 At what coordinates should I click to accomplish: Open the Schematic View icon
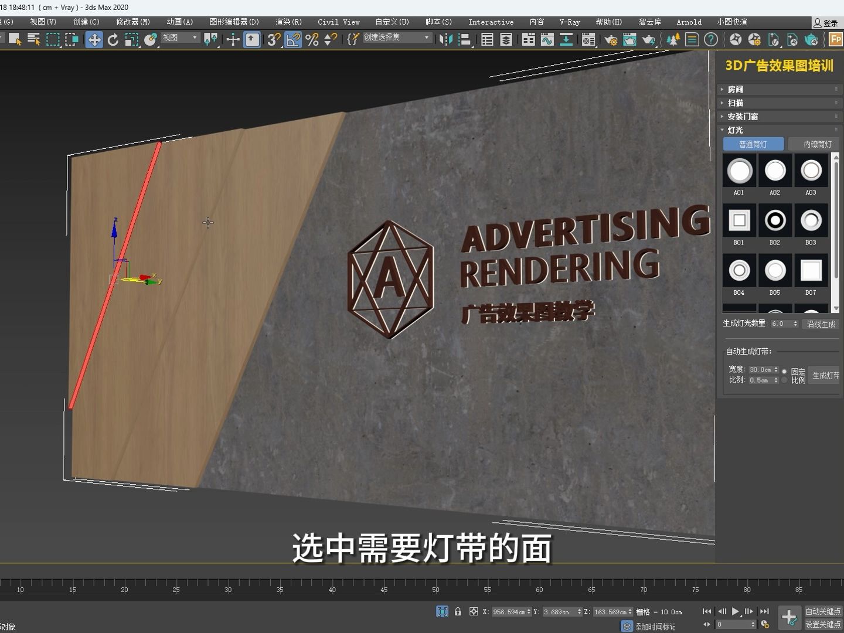click(x=566, y=39)
